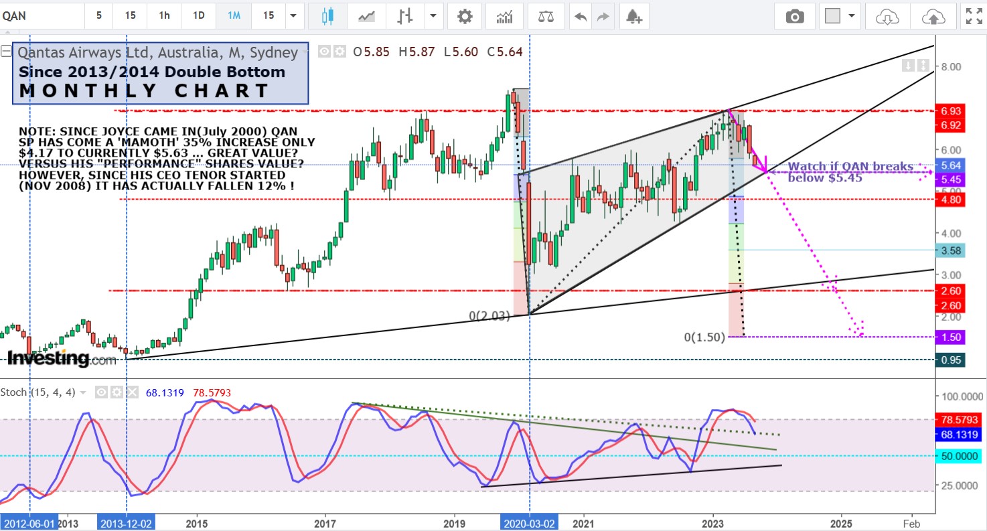Collapse the Qantas Airways legend box
This screenshot has height=531, width=987.
(7, 52)
